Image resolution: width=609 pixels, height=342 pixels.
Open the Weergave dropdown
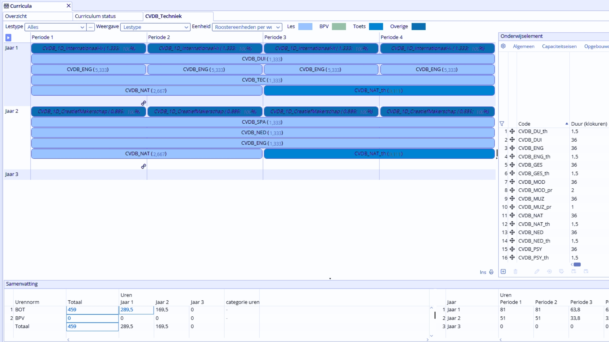(x=155, y=27)
